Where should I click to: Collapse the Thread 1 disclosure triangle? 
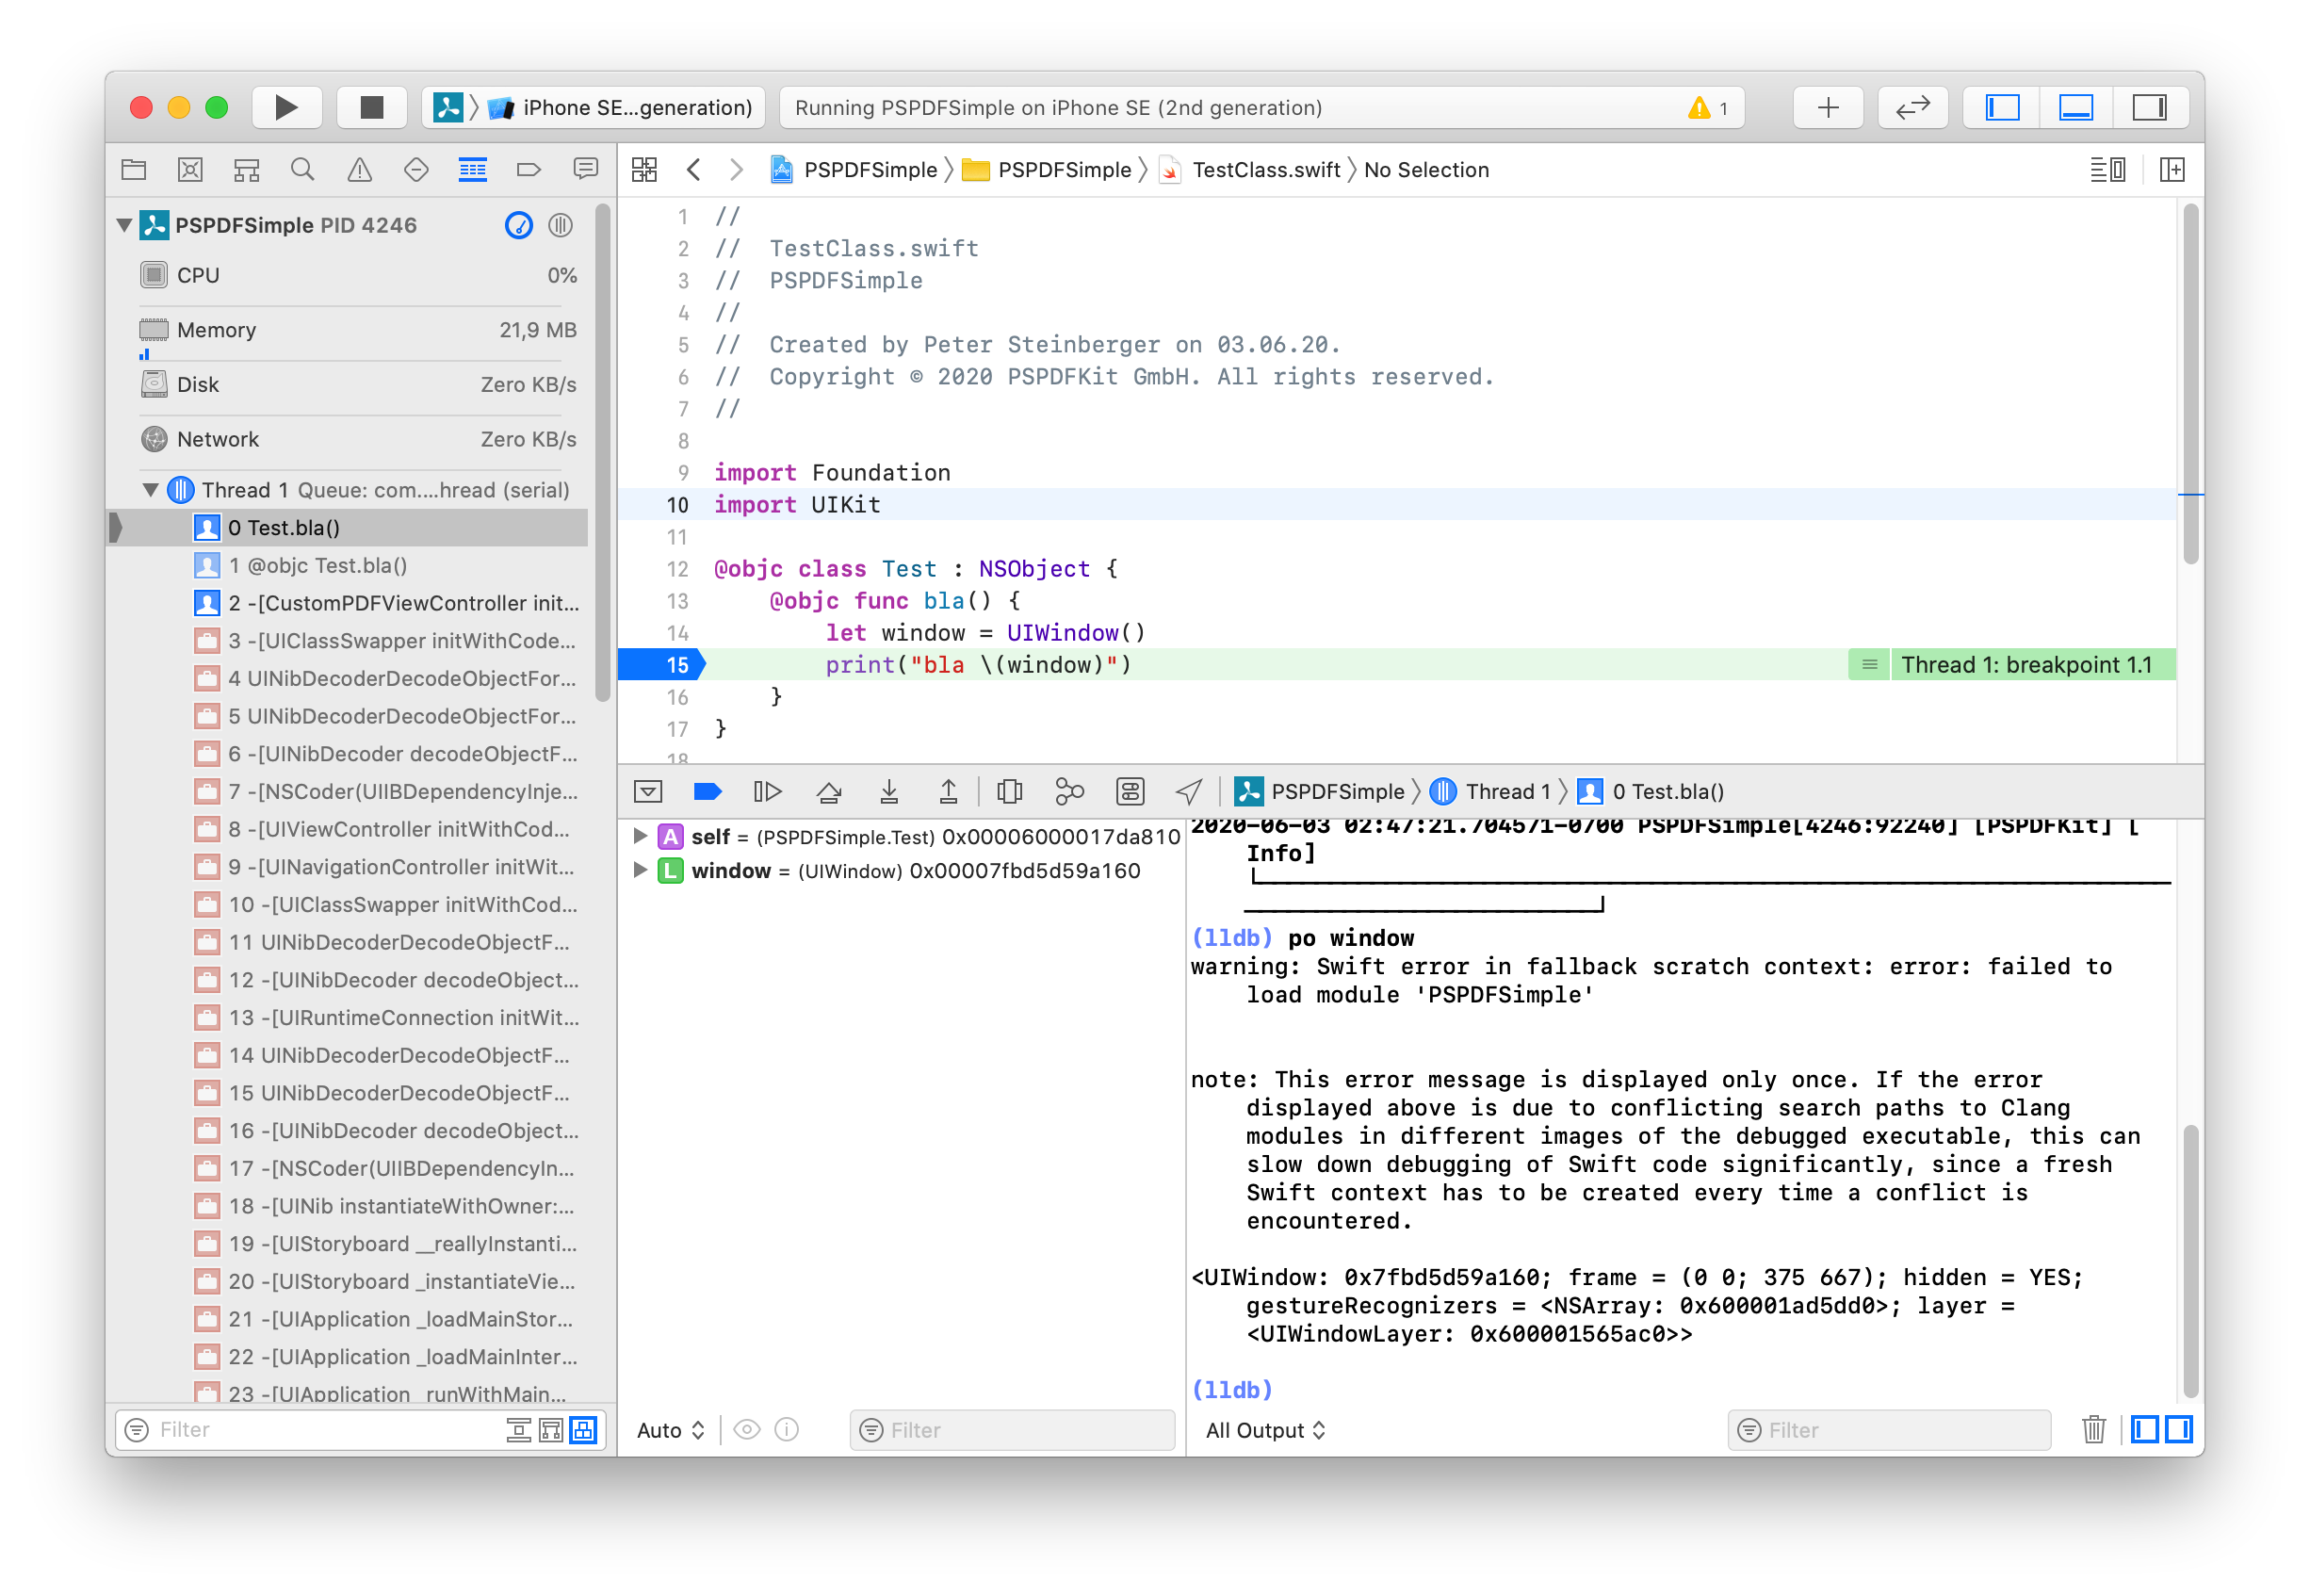pos(151,490)
